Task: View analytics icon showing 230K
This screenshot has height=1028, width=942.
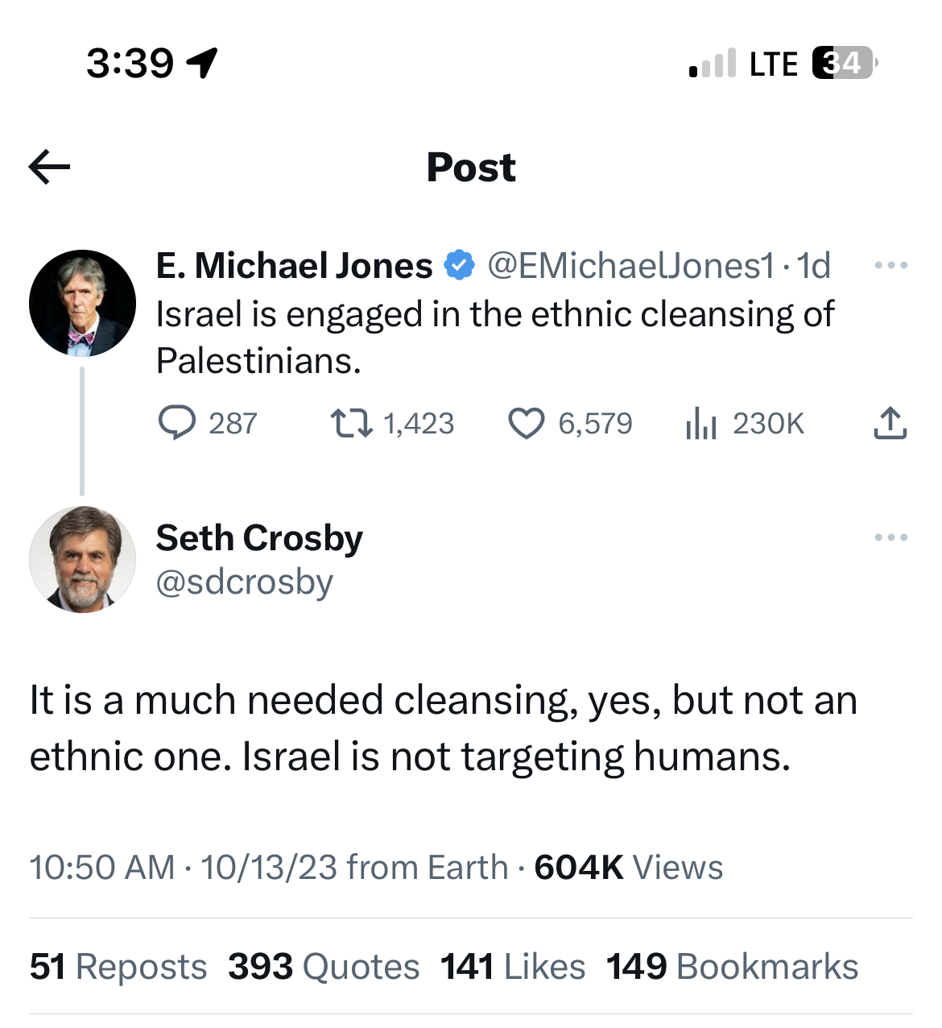Action: click(701, 423)
